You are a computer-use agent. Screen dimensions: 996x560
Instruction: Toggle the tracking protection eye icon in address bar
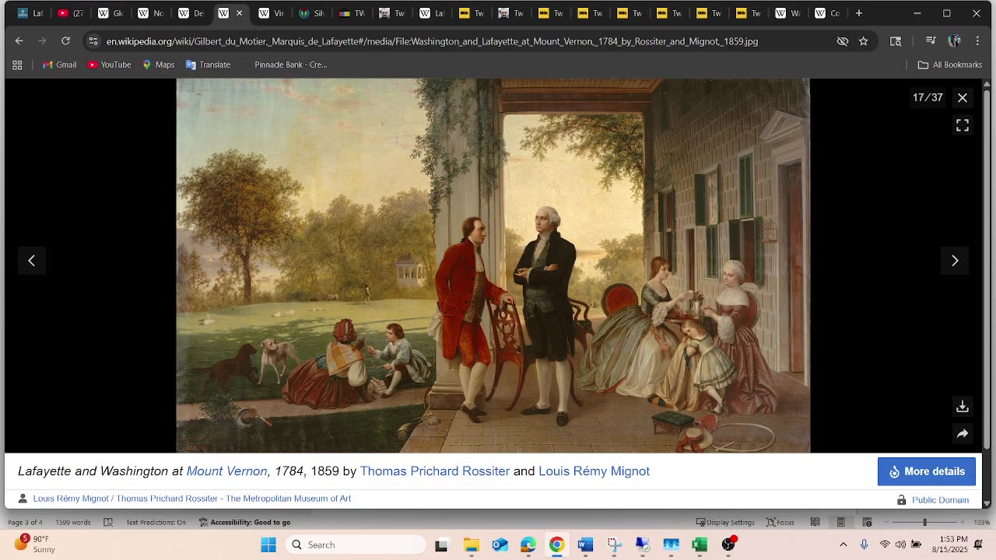[x=842, y=41]
